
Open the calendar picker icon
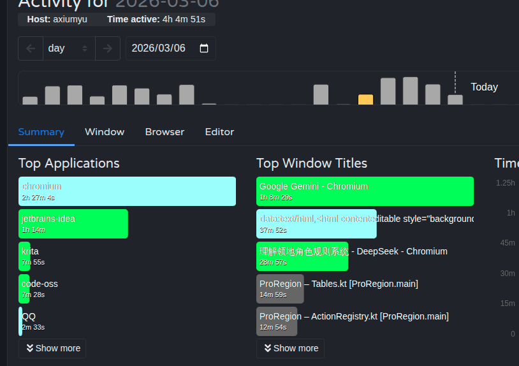(x=204, y=48)
